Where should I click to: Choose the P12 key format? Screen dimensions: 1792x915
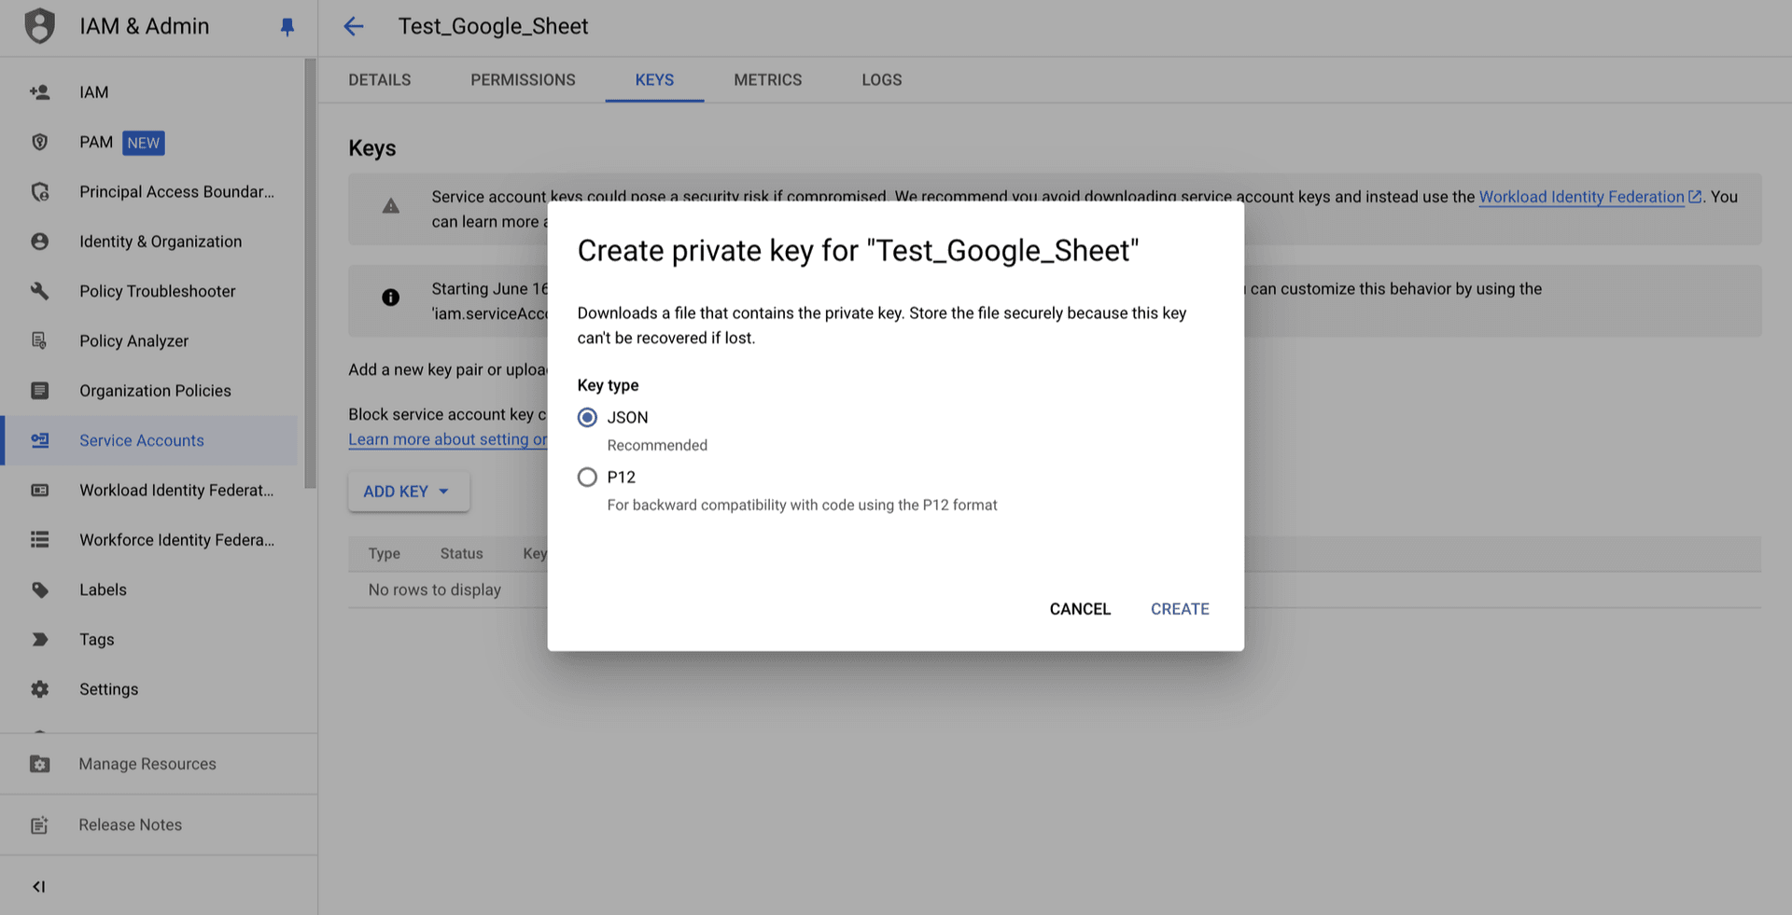587,477
